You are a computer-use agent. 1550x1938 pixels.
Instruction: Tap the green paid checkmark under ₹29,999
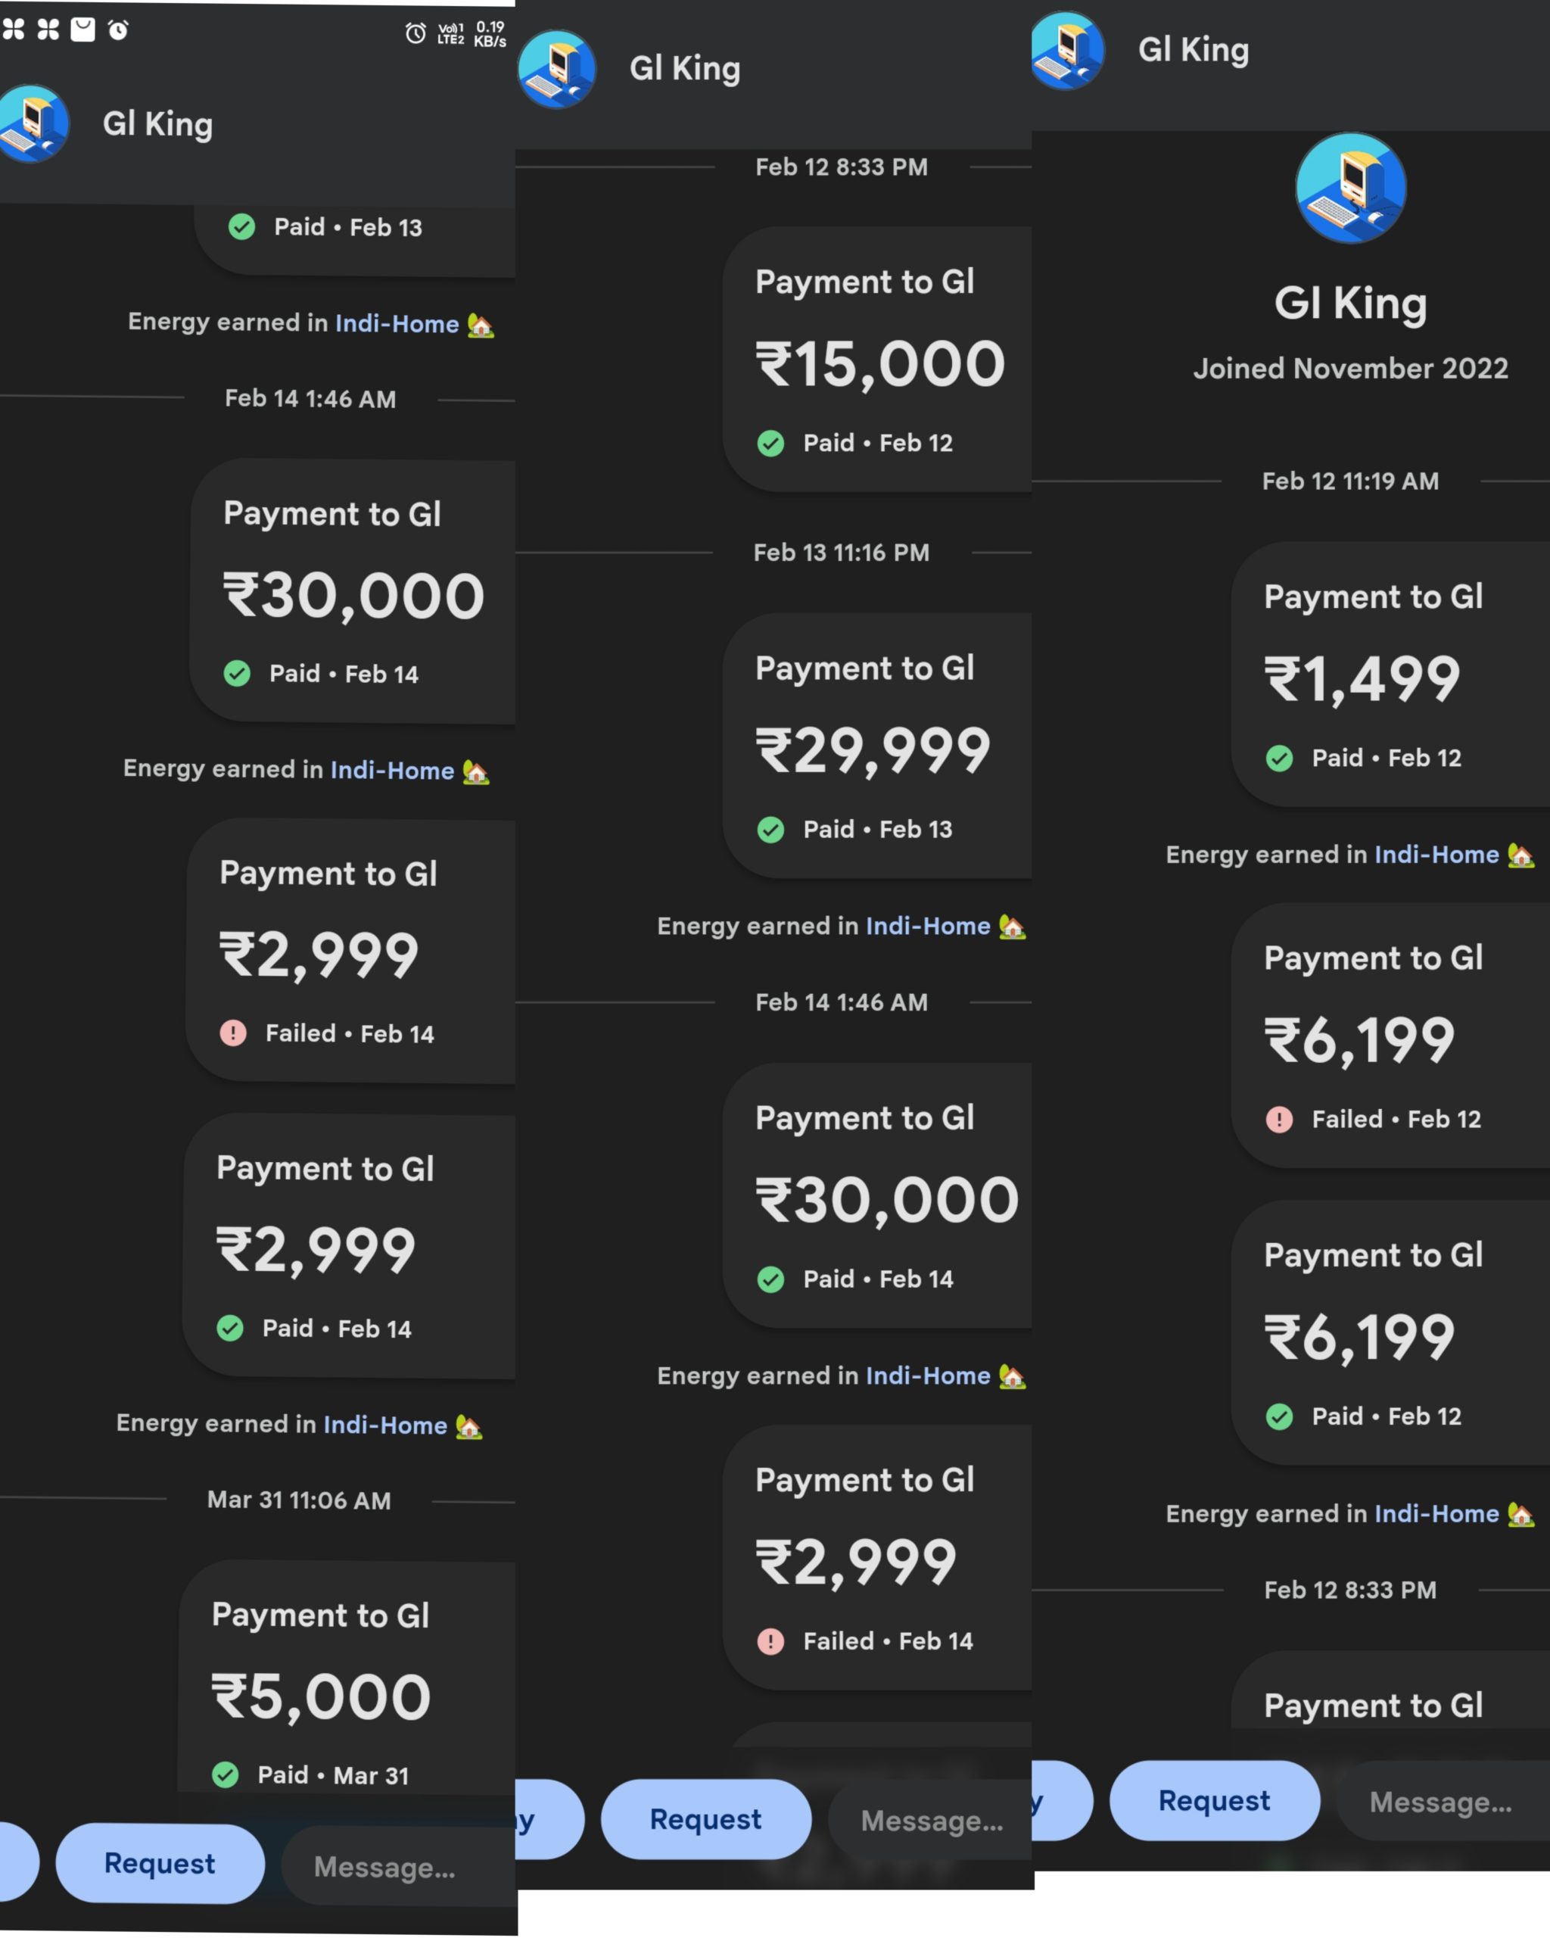click(x=770, y=829)
